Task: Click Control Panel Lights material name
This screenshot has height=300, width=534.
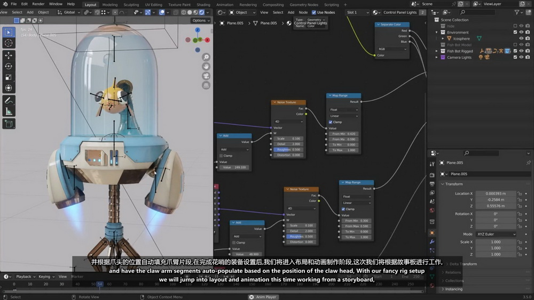Action: pyautogui.click(x=400, y=12)
